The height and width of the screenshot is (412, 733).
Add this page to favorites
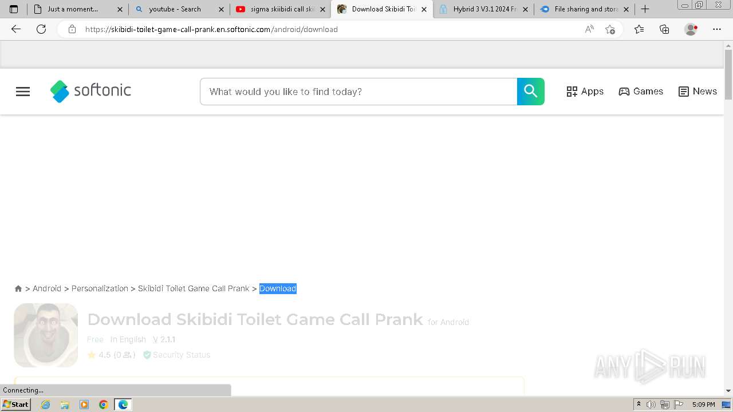pyautogui.click(x=610, y=29)
